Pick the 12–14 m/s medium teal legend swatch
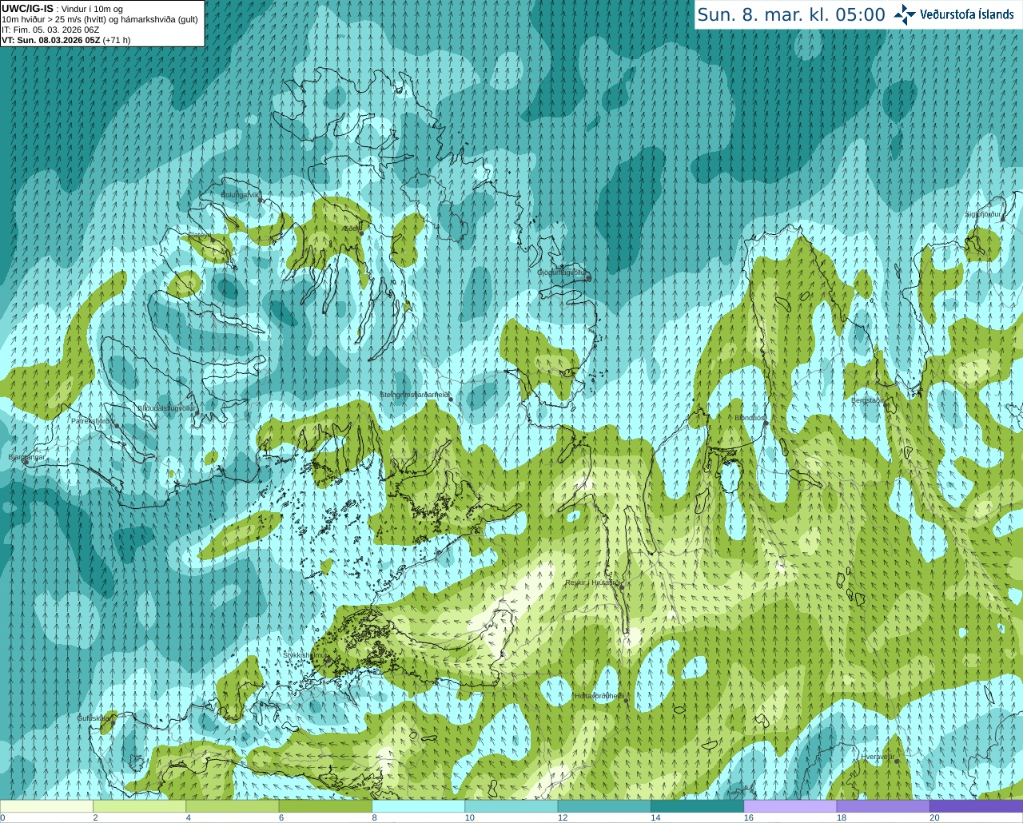The width and height of the screenshot is (1023, 823). coord(604,806)
